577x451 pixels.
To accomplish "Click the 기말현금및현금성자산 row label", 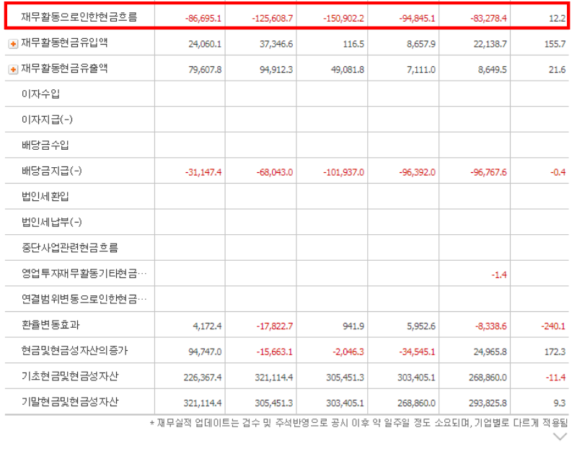I will (x=69, y=402).
